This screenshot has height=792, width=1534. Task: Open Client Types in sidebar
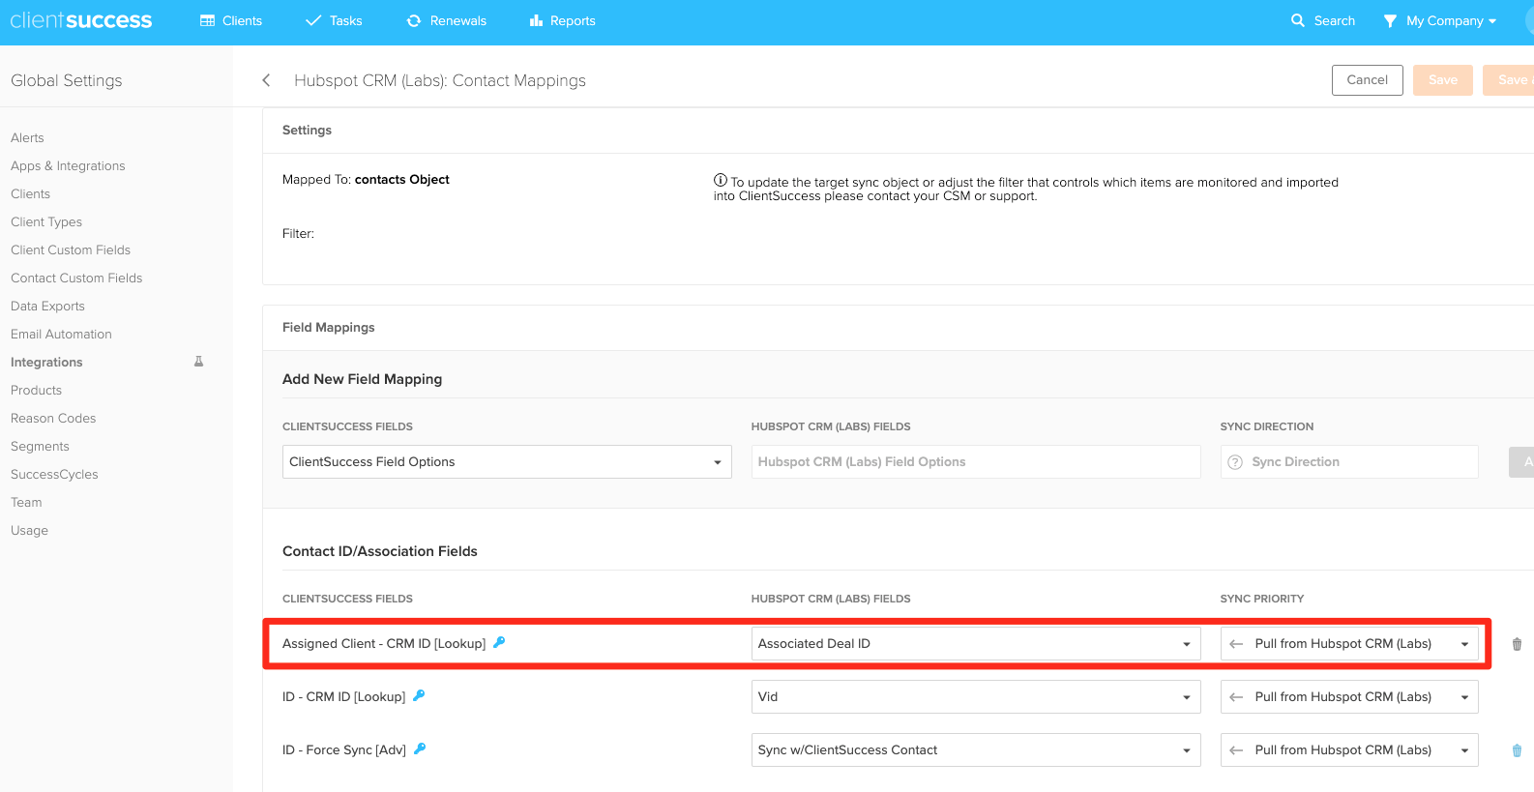pos(46,221)
